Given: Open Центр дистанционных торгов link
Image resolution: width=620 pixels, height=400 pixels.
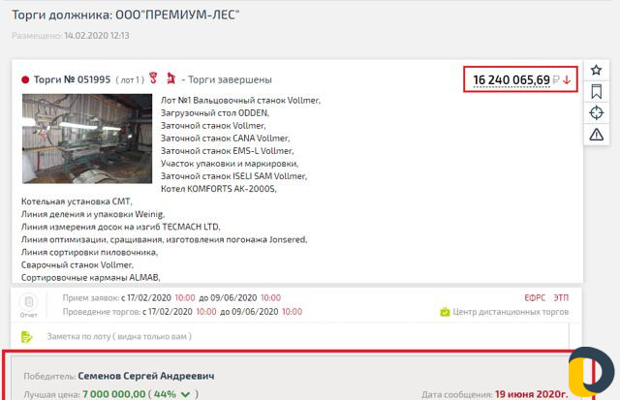Looking at the screenshot, I should pos(511,312).
